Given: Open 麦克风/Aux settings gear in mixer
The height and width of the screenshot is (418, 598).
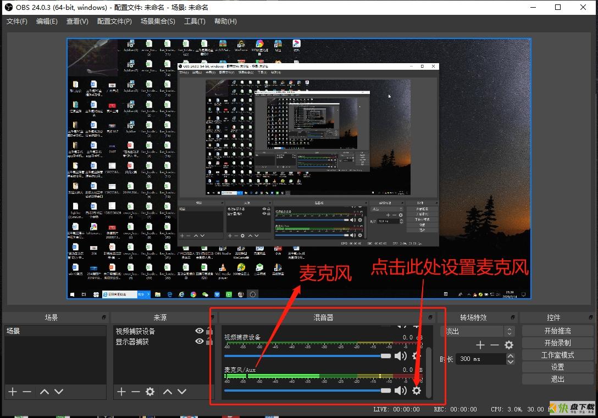Looking at the screenshot, I should (417, 391).
